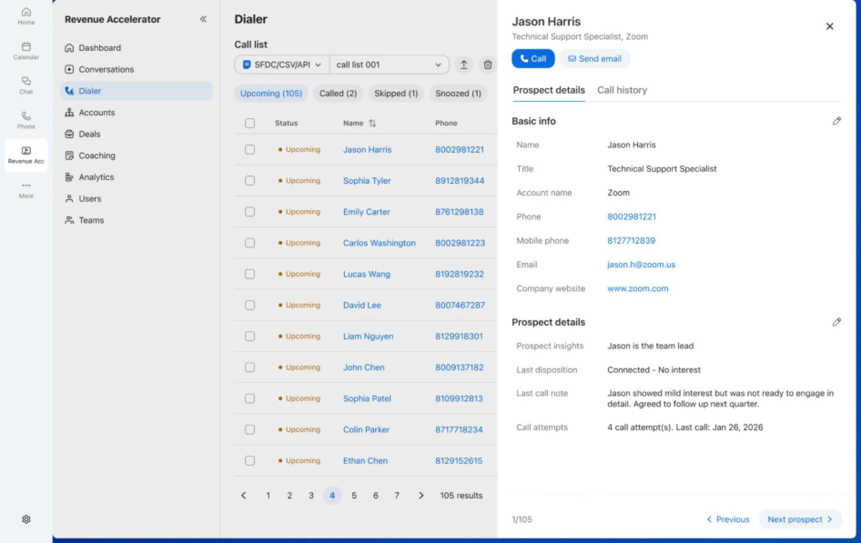861x543 pixels.
Task: Open Sophia Patel's prospect name link
Action: [x=367, y=398]
